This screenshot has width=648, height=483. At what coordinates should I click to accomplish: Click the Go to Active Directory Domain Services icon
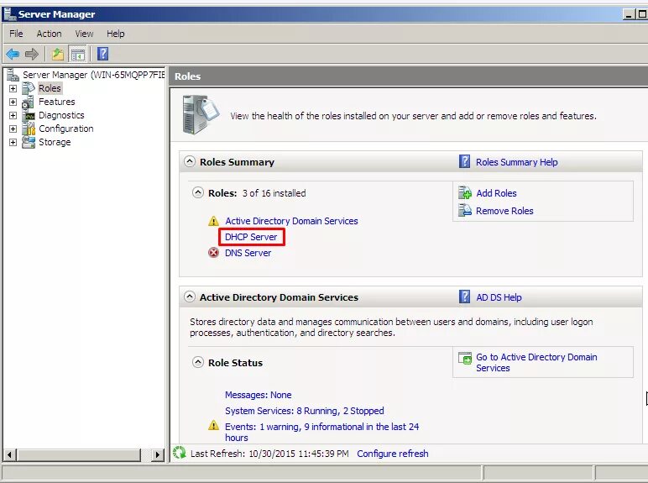click(x=465, y=358)
